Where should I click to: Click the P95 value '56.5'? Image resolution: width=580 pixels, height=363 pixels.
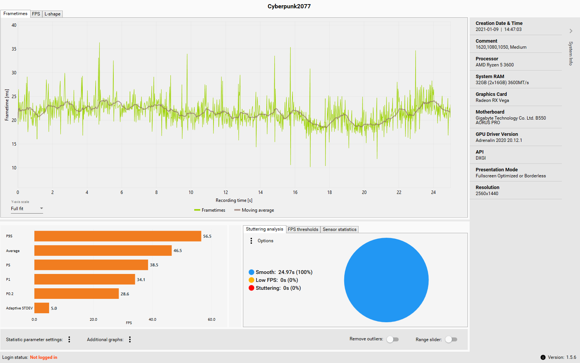coord(207,236)
